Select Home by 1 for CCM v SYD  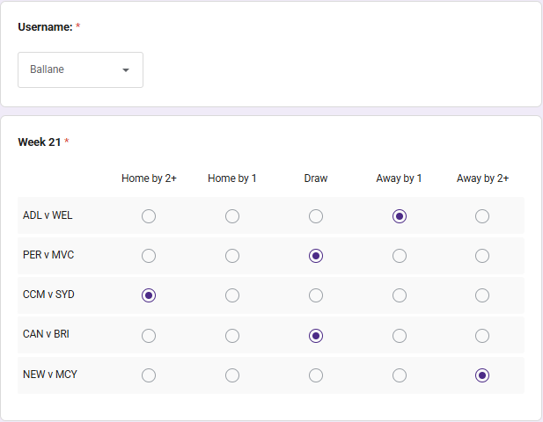(232, 295)
